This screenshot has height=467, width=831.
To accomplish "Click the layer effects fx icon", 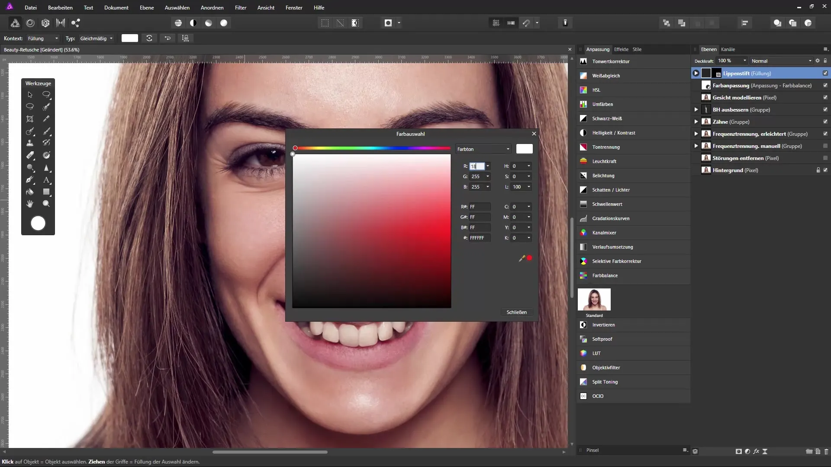I will [x=756, y=451].
